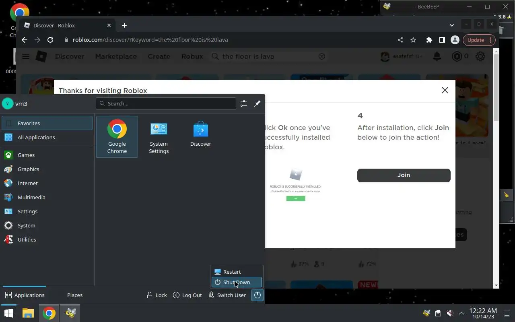Open Roblox Create nav link
The image size is (515, 322).
pos(159,56)
